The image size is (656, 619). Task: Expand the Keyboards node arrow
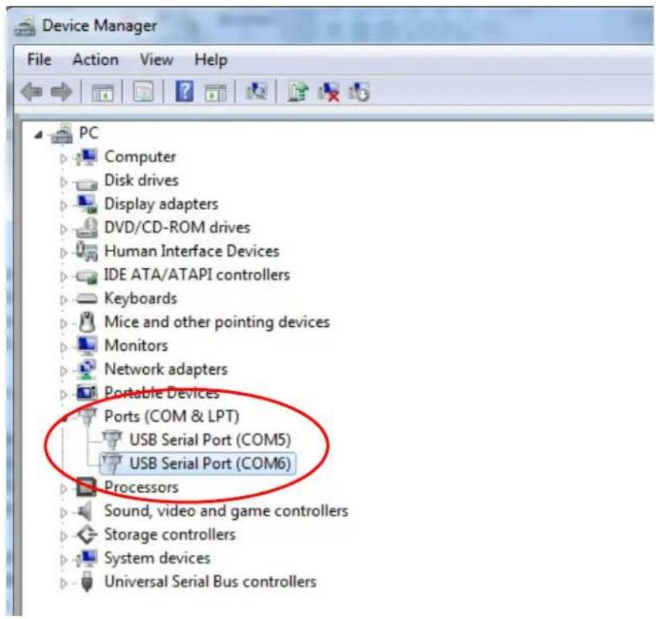(63, 300)
